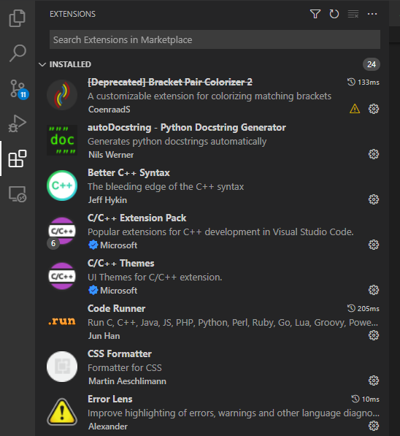The width and height of the screenshot is (400, 436).
Task: Select the Error Lens title
Action: 110,399
